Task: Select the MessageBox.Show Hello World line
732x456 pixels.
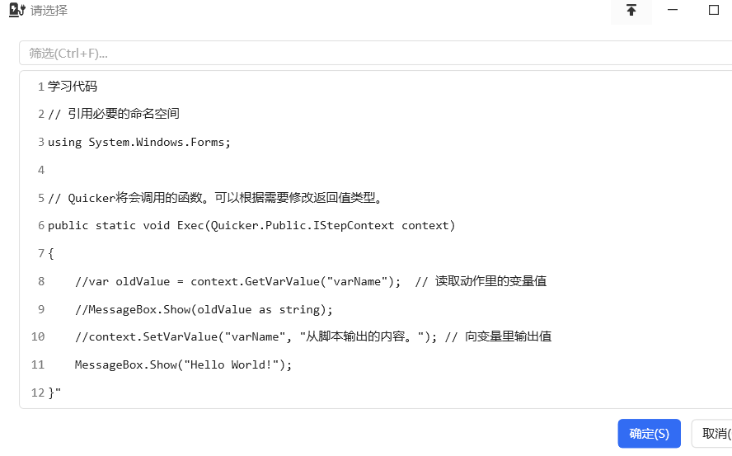Action: 376,365
